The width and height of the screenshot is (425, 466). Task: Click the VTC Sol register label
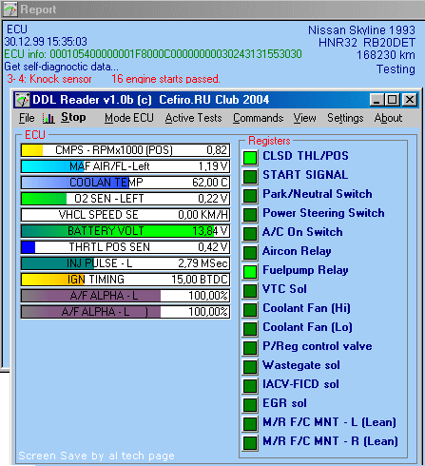click(x=284, y=289)
